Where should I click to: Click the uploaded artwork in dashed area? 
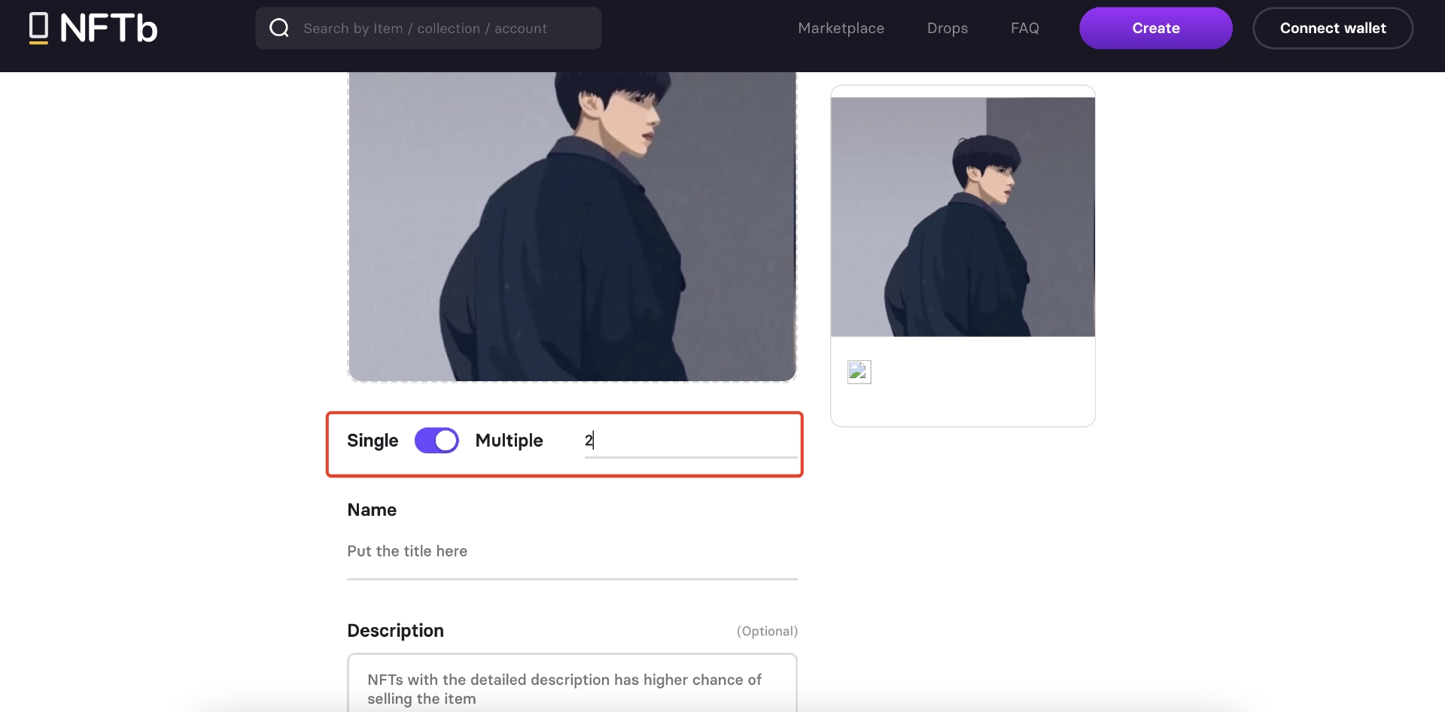pos(572,226)
